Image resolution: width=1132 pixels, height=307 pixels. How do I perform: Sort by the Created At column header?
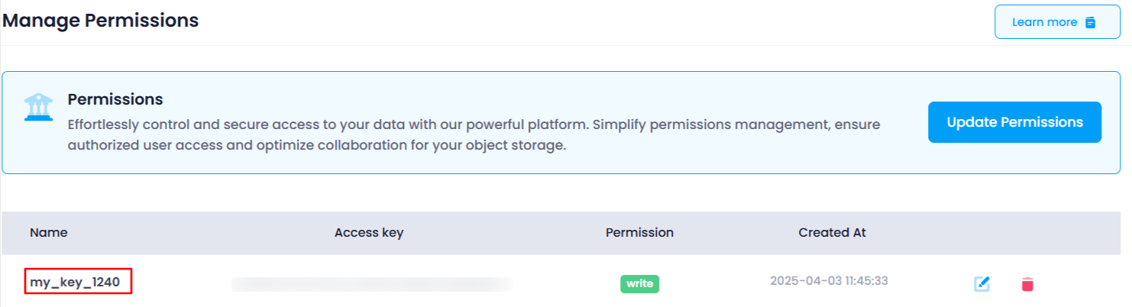pyautogui.click(x=832, y=233)
